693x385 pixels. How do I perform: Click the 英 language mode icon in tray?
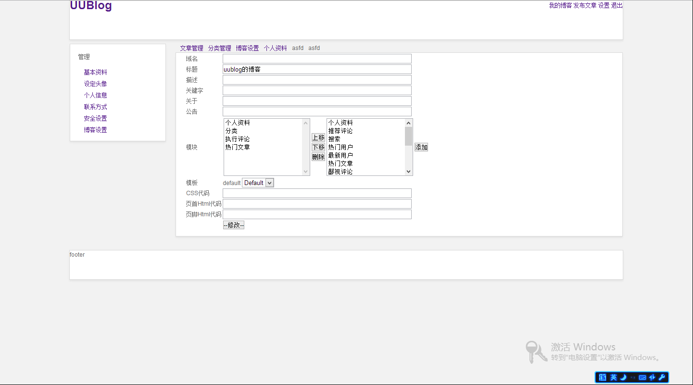pos(613,377)
